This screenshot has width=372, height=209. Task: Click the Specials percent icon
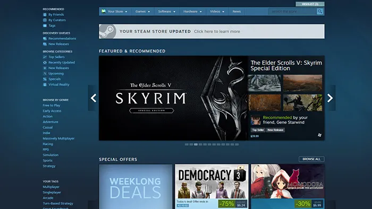point(45,79)
